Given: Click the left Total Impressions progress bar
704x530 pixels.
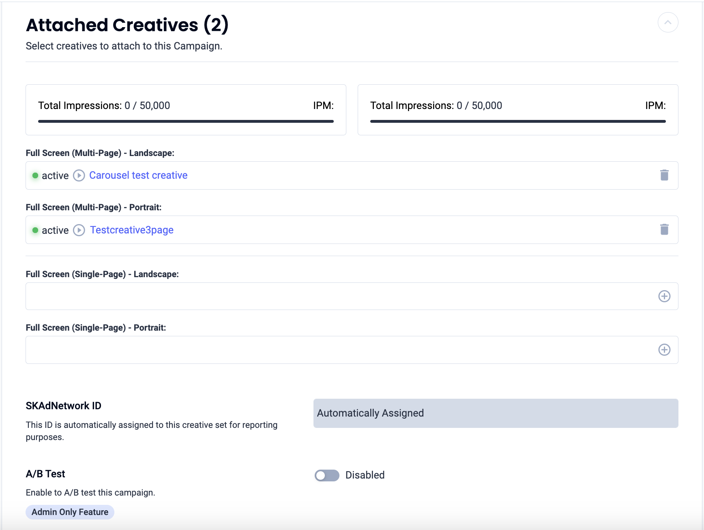Looking at the screenshot, I should click(186, 121).
